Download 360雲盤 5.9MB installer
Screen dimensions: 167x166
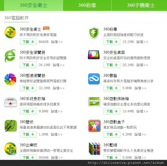point(112,88)
